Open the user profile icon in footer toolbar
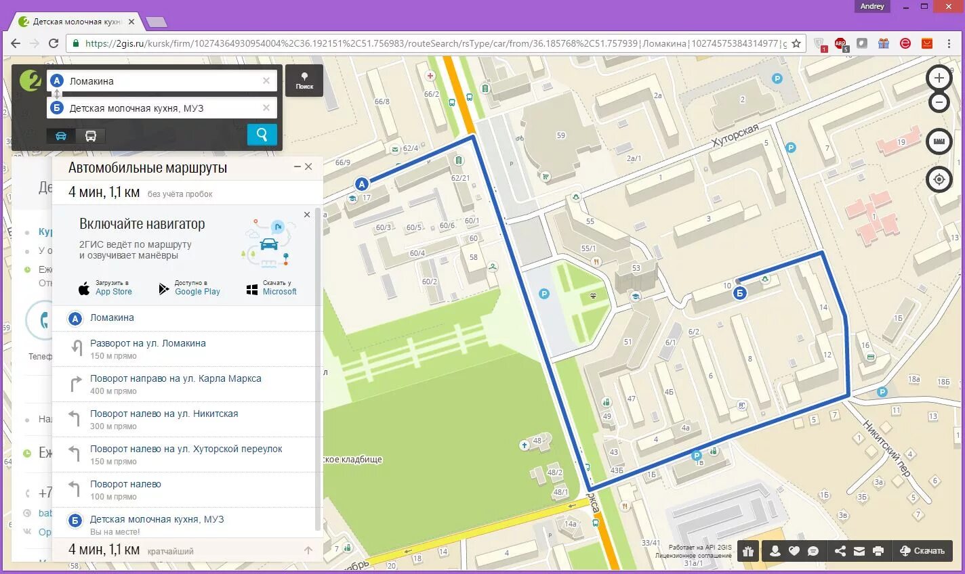Viewport: 965px width, 574px height. tap(775, 551)
